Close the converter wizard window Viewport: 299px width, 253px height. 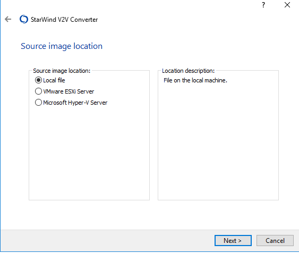pos(287,5)
